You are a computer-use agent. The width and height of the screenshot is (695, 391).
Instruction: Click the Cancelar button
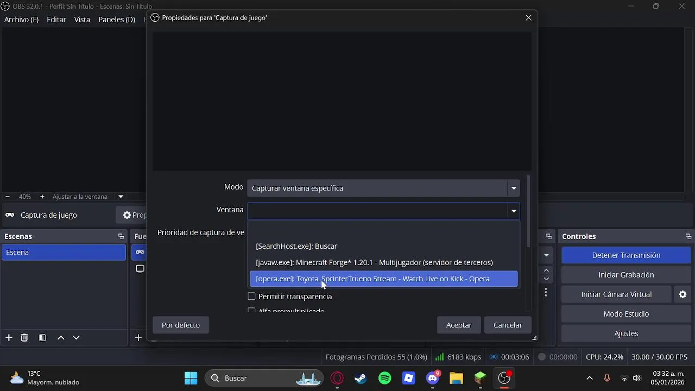click(x=508, y=325)
